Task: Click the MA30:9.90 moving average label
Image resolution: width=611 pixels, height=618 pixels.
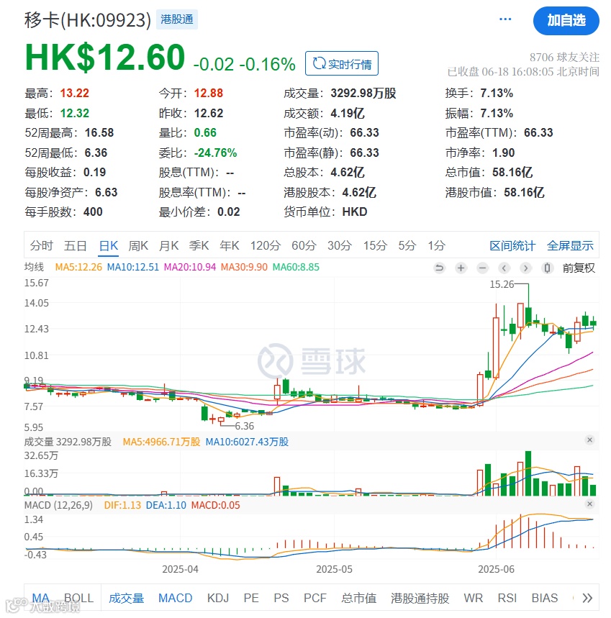Action: [x=244, y=267]
